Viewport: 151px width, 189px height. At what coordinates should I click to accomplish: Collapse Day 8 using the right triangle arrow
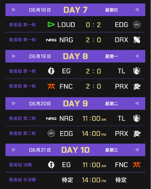(x=137, y=56)
